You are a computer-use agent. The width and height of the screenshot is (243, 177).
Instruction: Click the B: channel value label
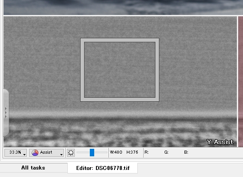[x=186, y=152]
